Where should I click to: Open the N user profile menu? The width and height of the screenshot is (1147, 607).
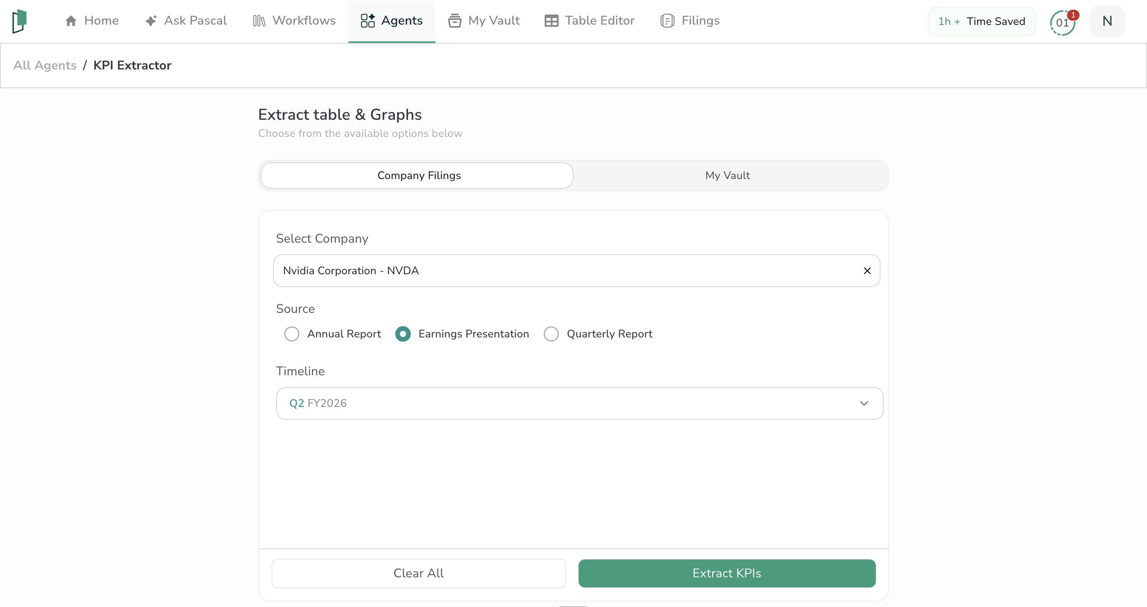point(1107,21)
